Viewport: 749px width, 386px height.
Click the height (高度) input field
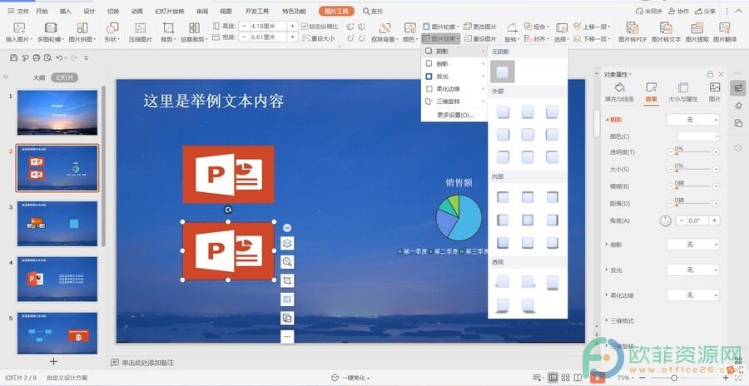(x=269, y=27)
